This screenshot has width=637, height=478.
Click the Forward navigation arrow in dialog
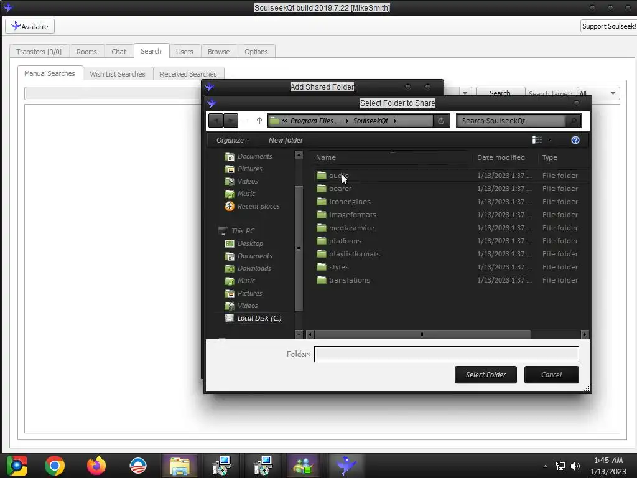point(231,121)
